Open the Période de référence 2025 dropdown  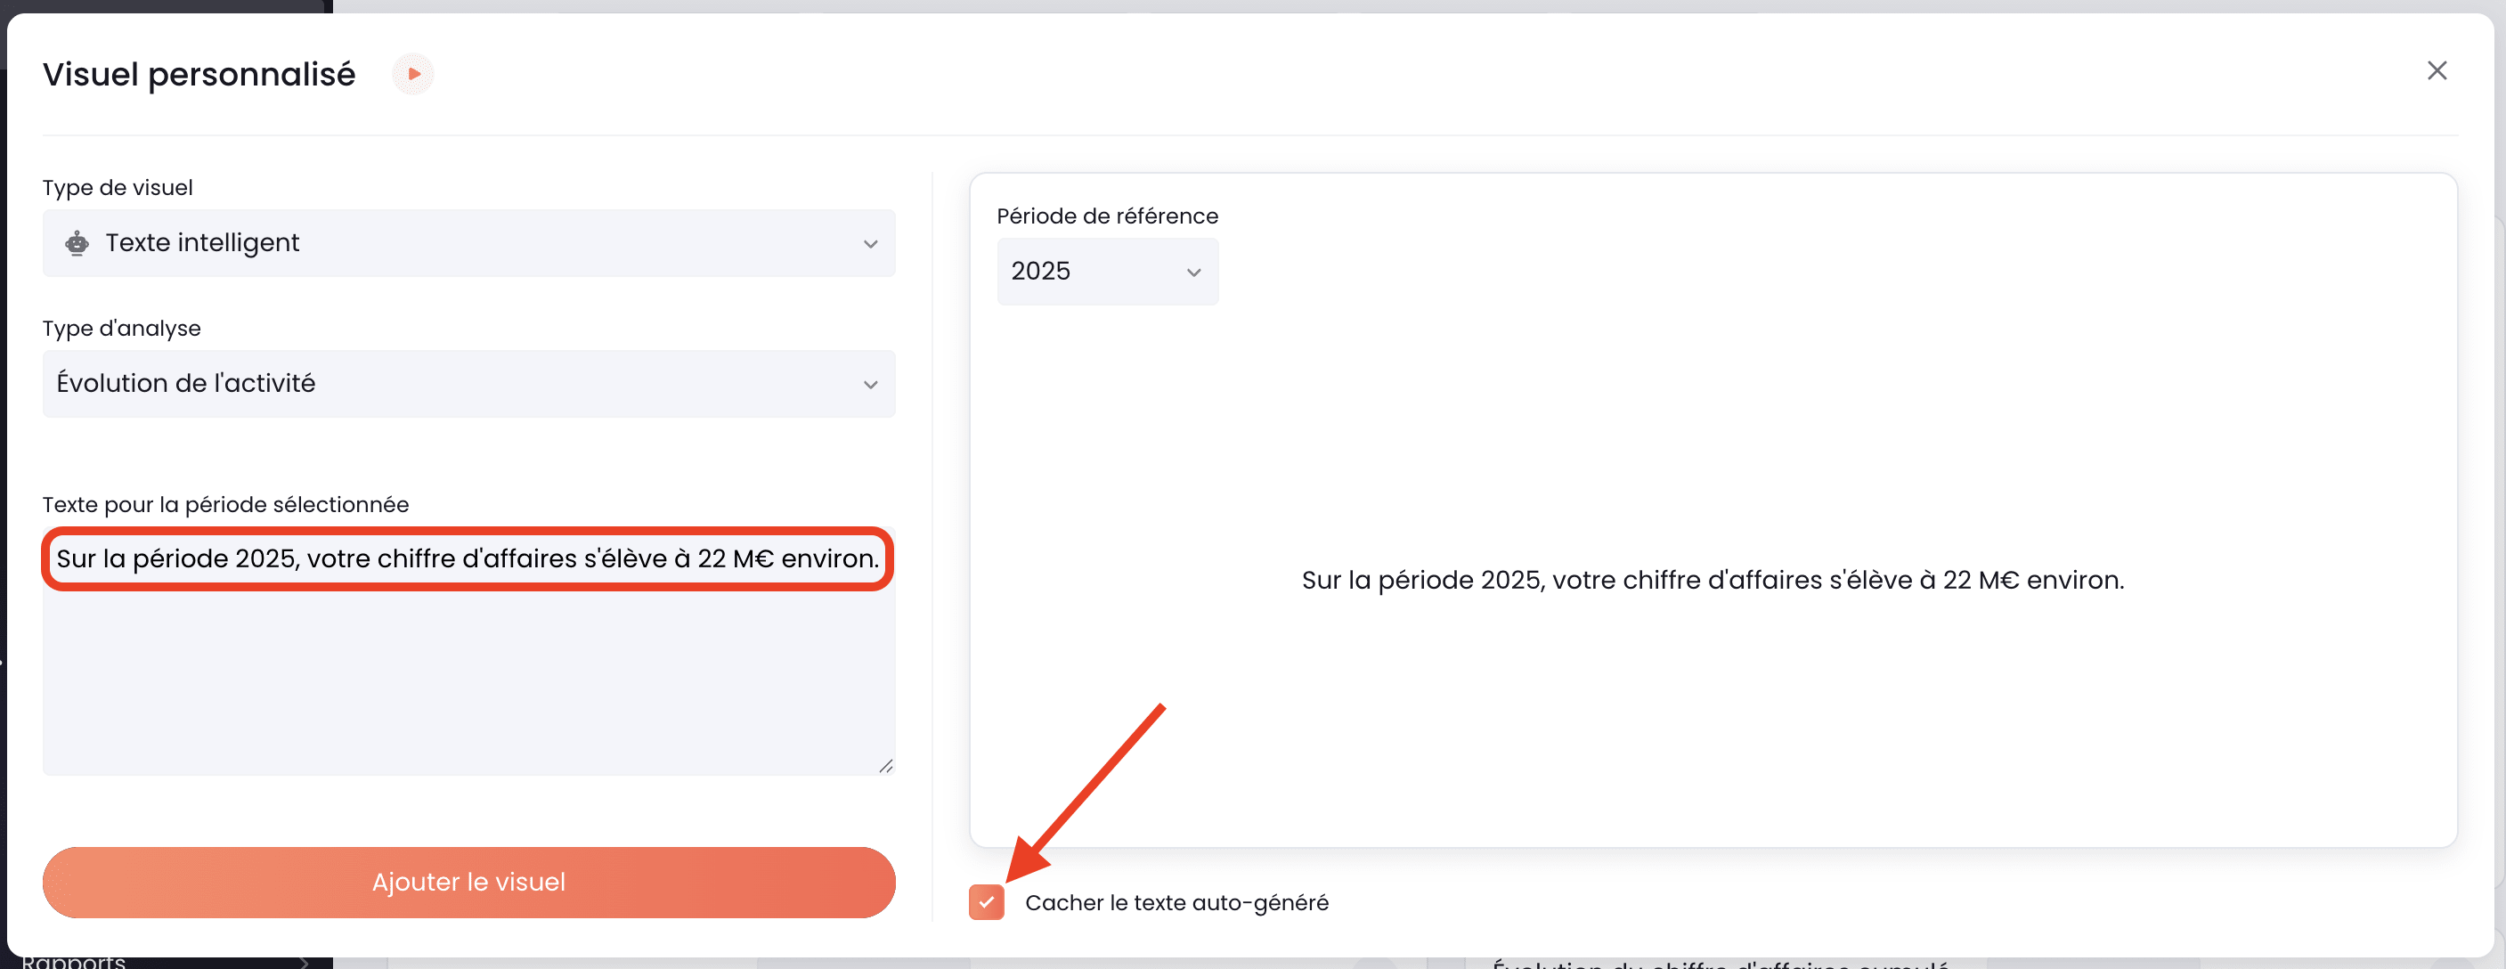click(x=1107, y=272)
